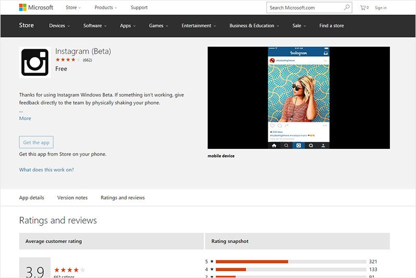Expand the Software dropdown menu
This screenshot has height=278, width=416.
point(95,25)
